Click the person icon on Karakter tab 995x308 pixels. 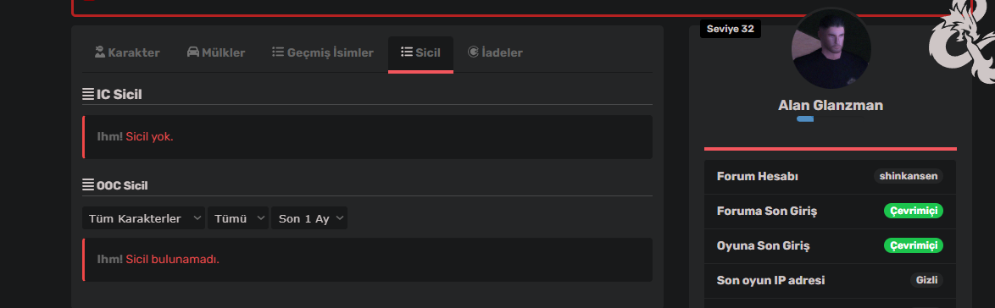(100, 52)
